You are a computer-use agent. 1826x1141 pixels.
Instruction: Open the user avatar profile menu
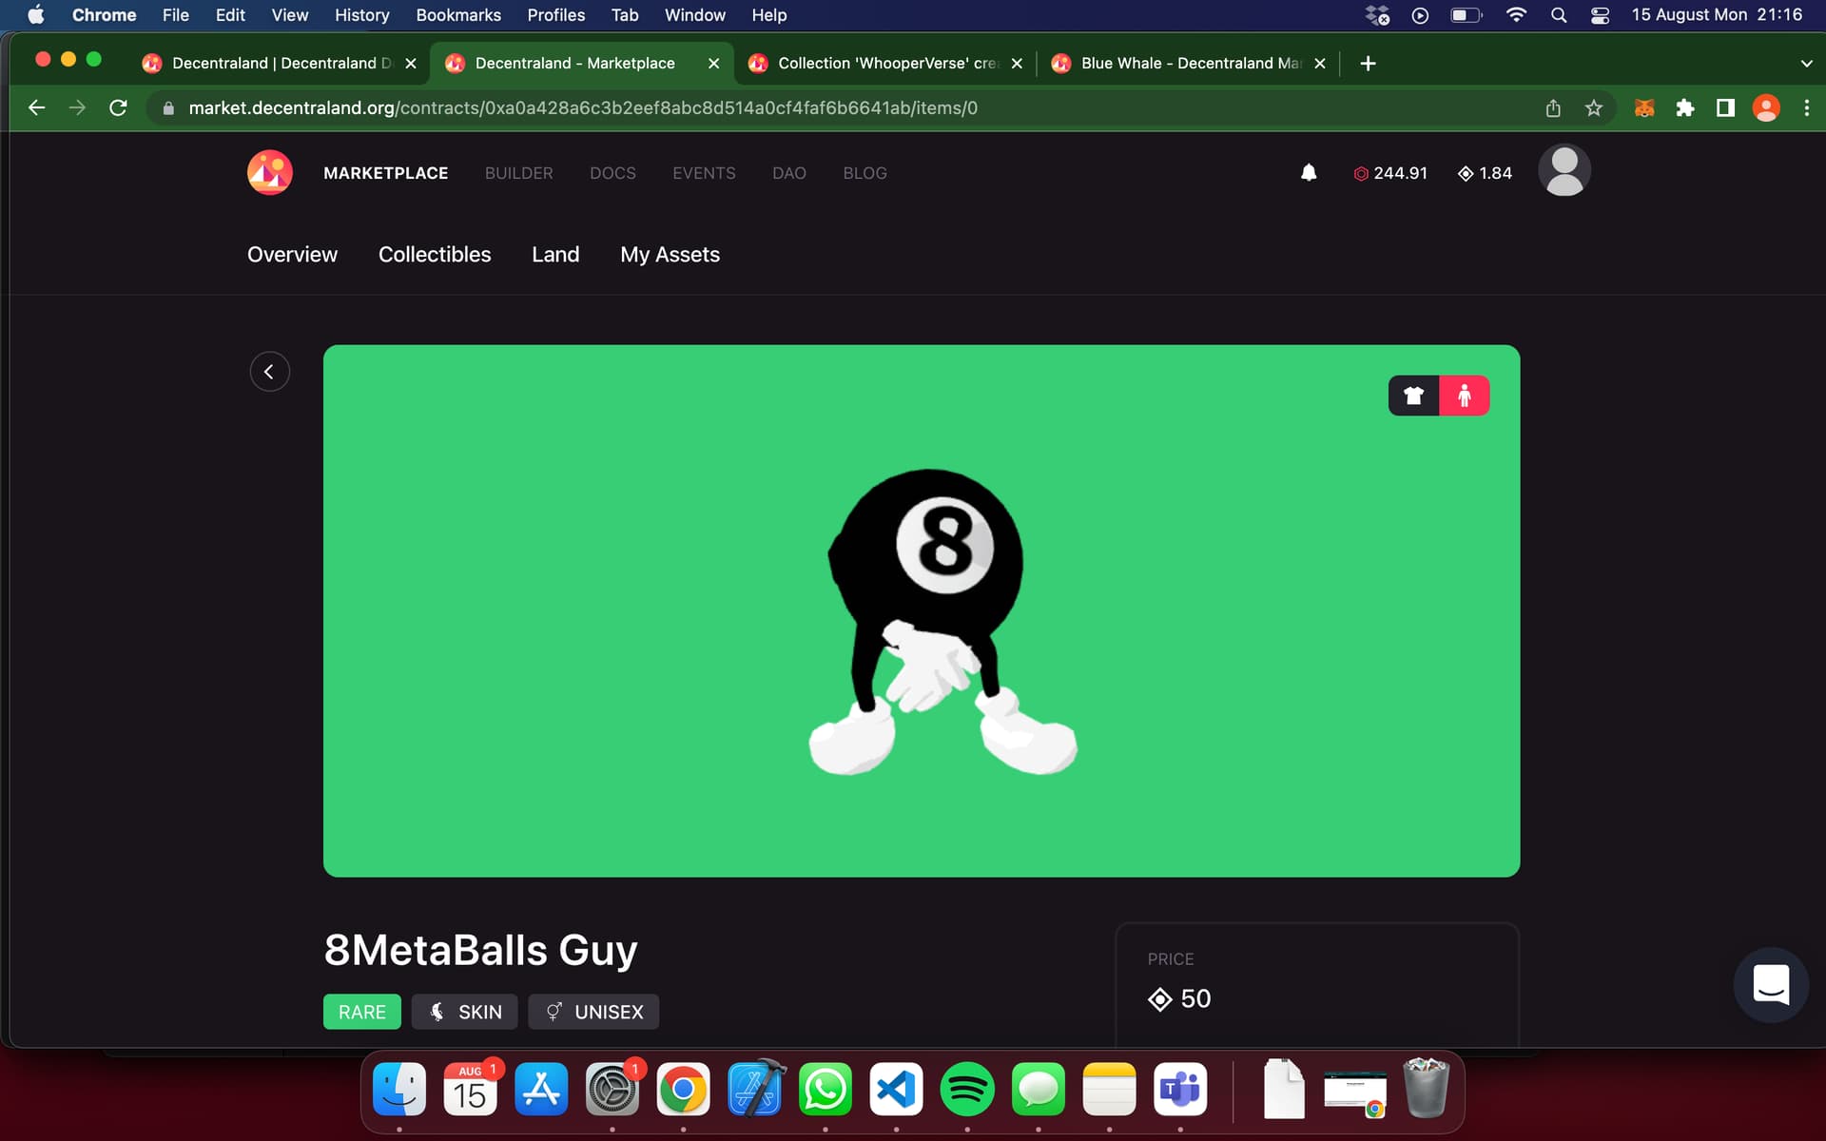(1564, 171)
